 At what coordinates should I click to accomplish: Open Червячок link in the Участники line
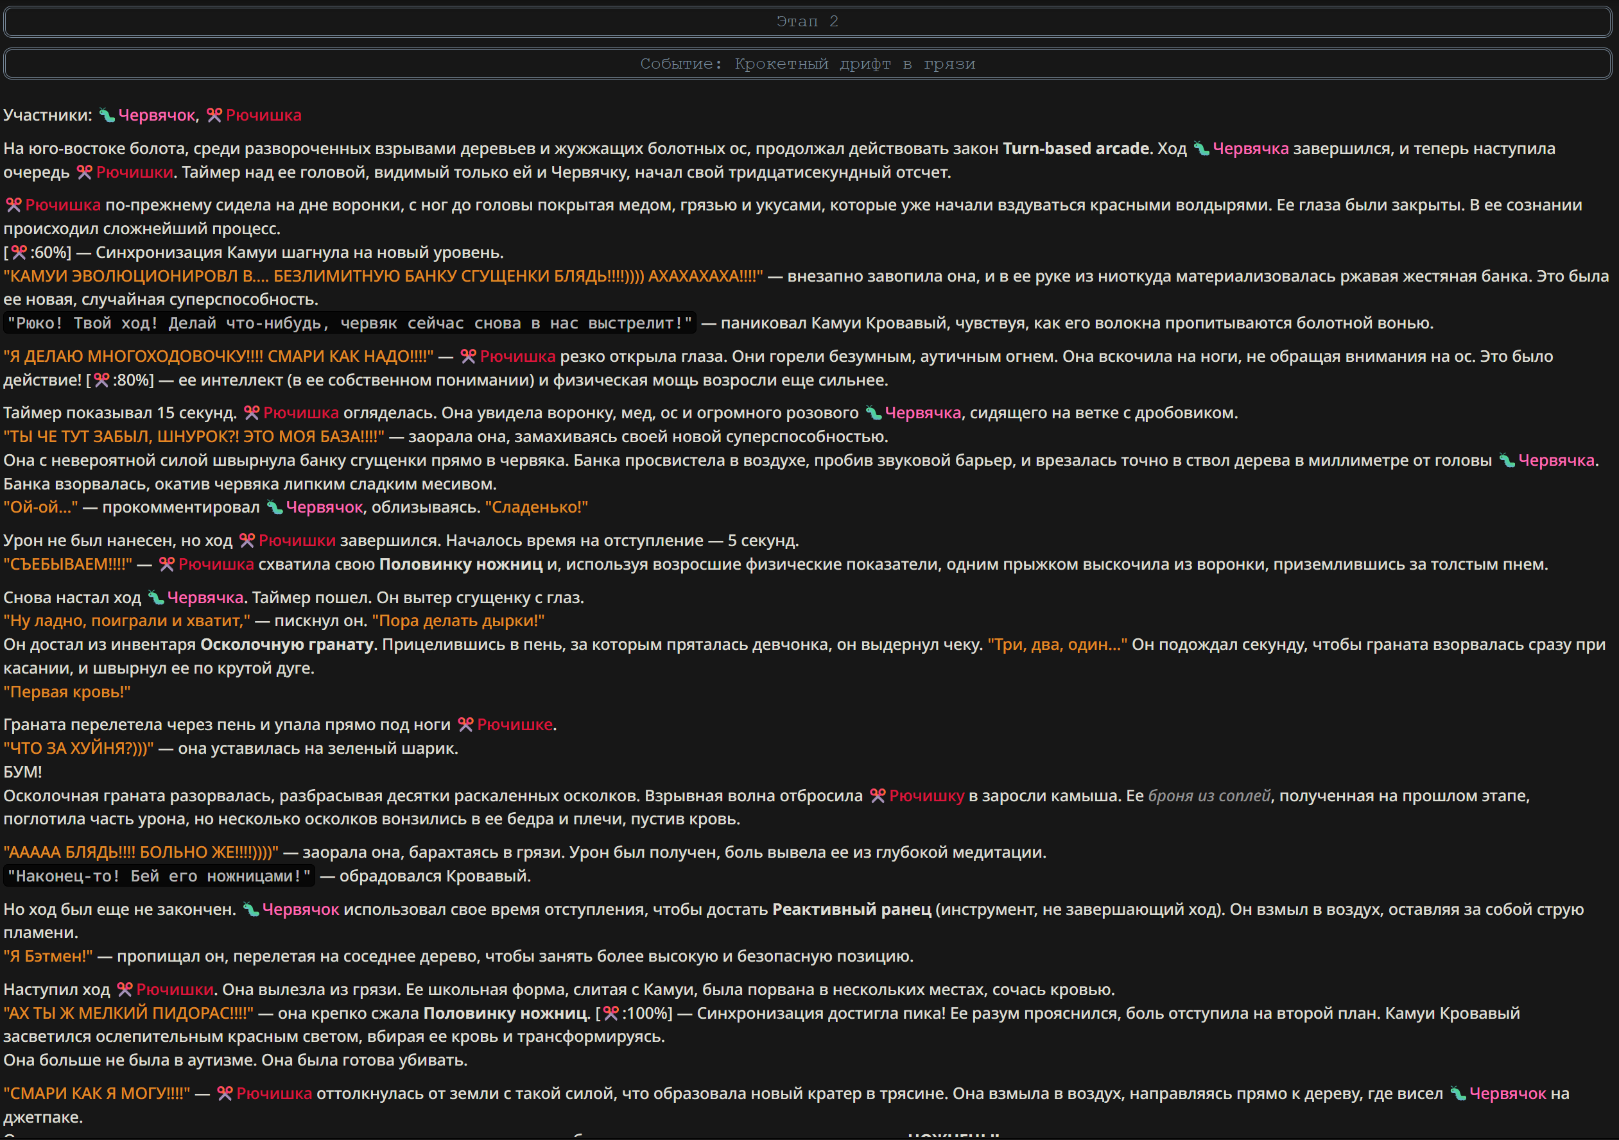157,115
